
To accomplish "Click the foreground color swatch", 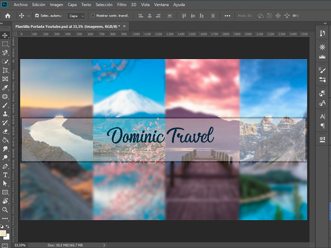I will click(3, 233).
